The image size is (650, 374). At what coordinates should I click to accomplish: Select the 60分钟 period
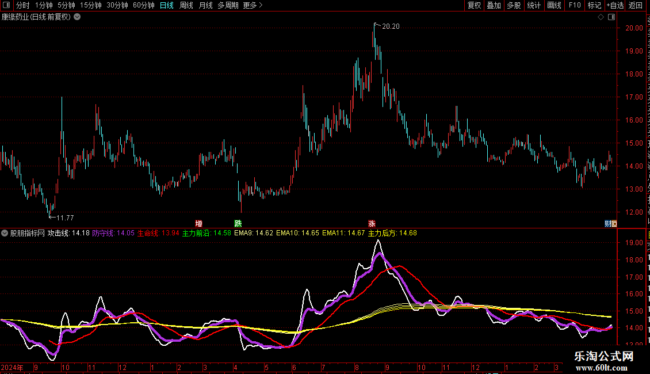pos(143,5)
